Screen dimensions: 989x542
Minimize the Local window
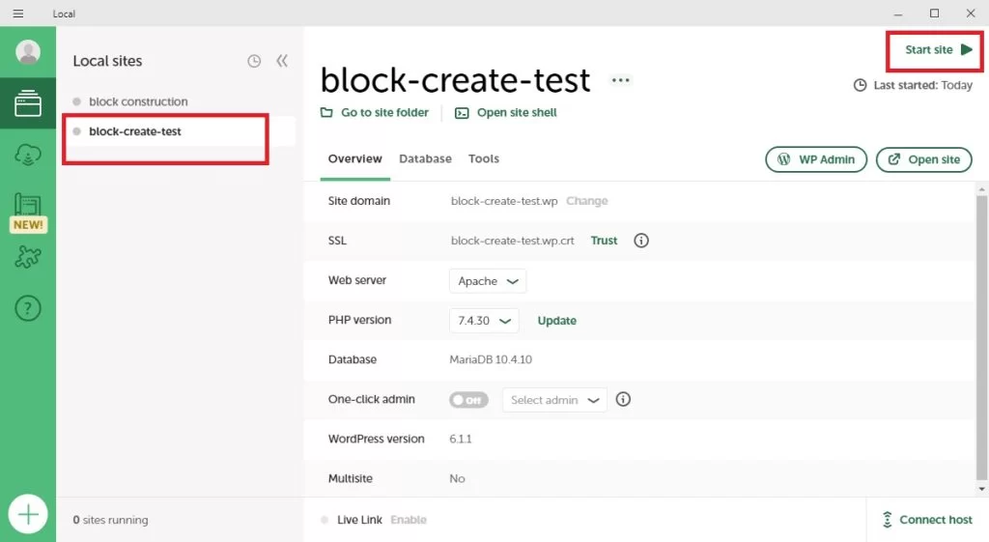click(898, 14)
